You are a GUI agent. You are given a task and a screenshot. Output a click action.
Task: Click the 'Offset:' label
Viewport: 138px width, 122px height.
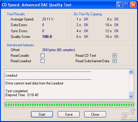coord(15,50)
